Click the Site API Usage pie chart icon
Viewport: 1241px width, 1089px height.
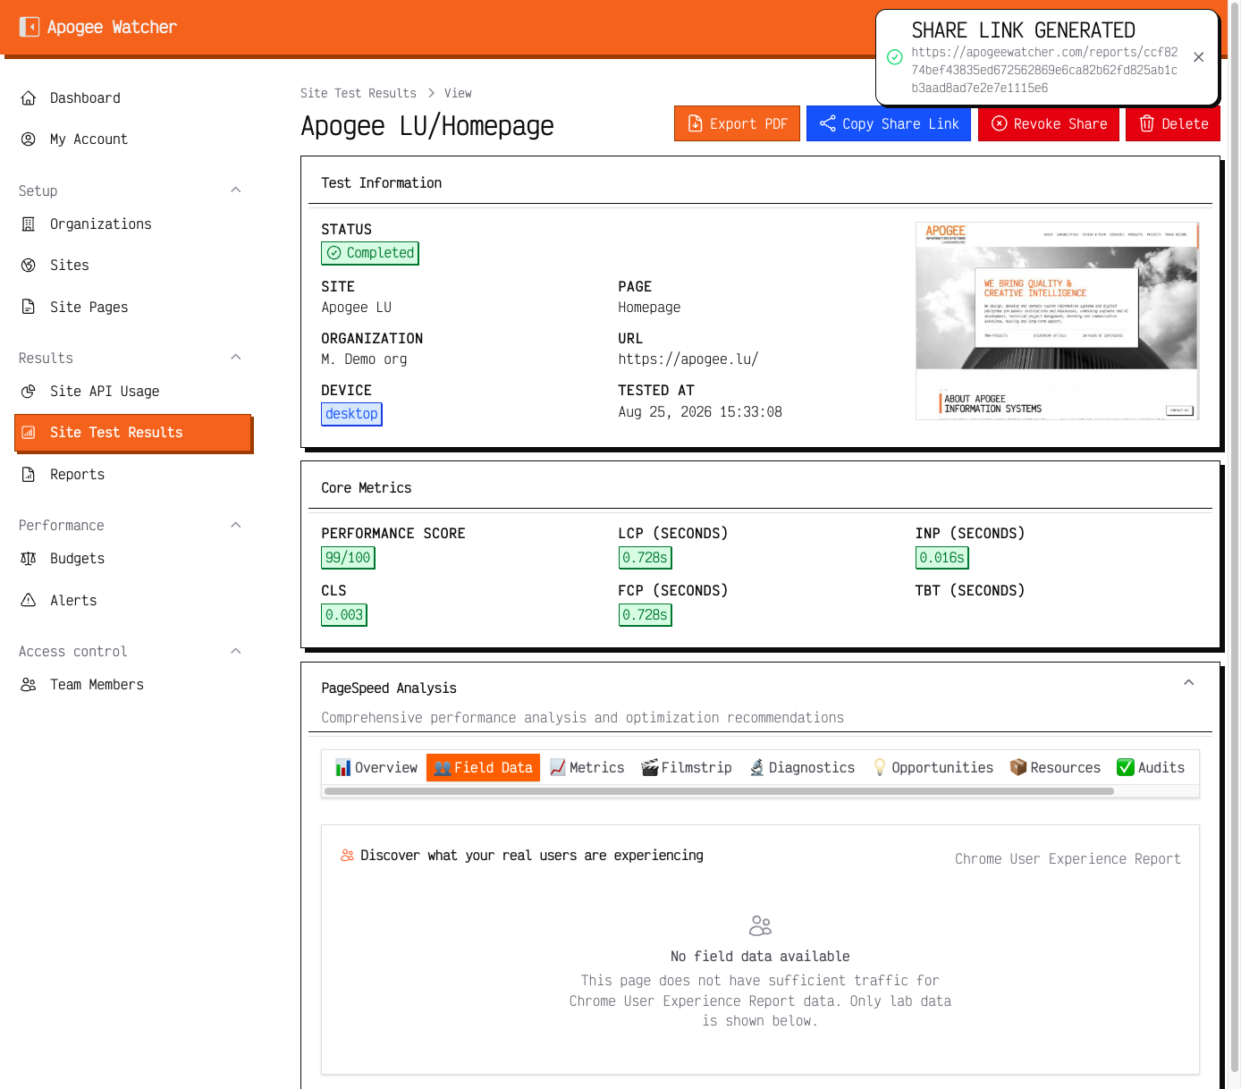(x=29, y=391)
